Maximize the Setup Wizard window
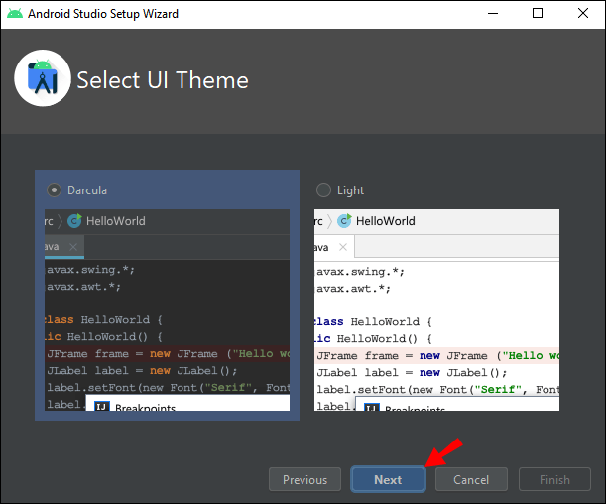This screenshot has width=606, height=504. 538,14
